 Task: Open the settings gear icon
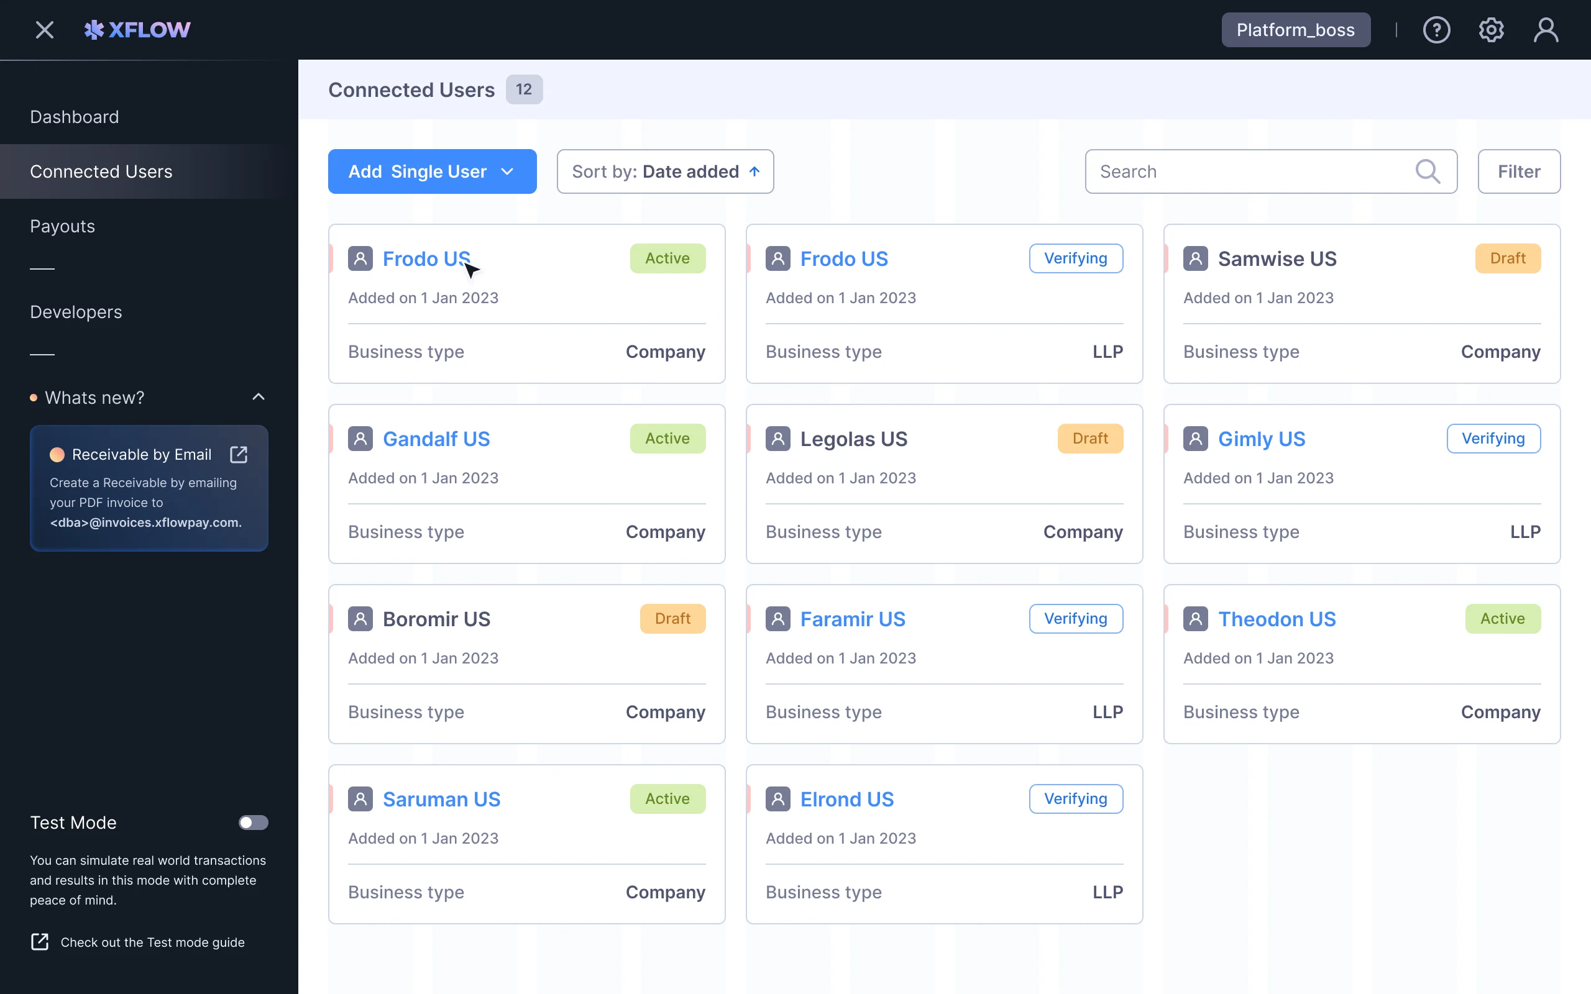(x=1490, y=29)
